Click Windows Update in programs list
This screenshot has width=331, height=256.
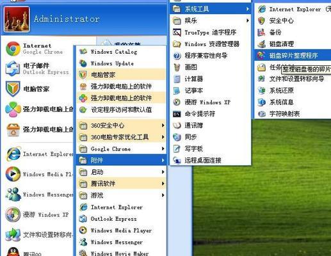(121, 63)
